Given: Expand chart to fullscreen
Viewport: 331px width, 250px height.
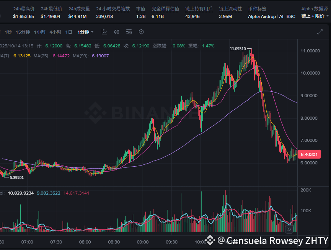Looking at the screenshot, I should [320, 32].
